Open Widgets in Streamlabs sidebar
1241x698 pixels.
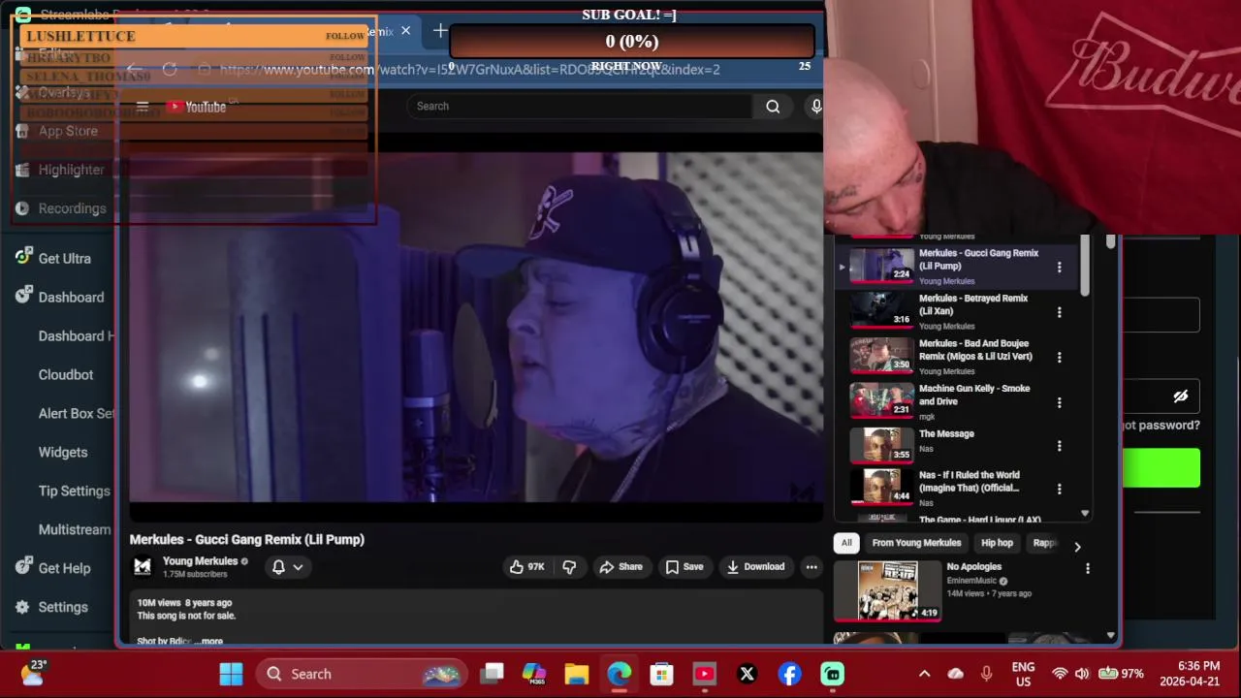tap(63, 453)
